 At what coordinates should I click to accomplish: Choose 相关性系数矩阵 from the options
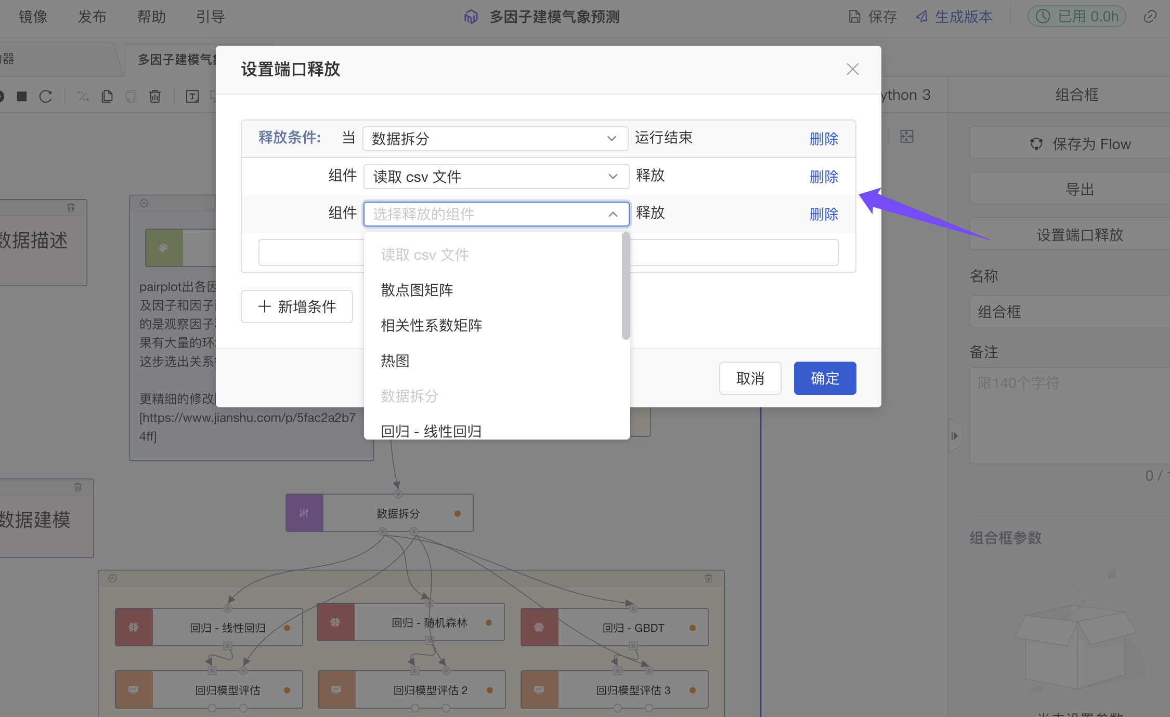pos(431,325)
